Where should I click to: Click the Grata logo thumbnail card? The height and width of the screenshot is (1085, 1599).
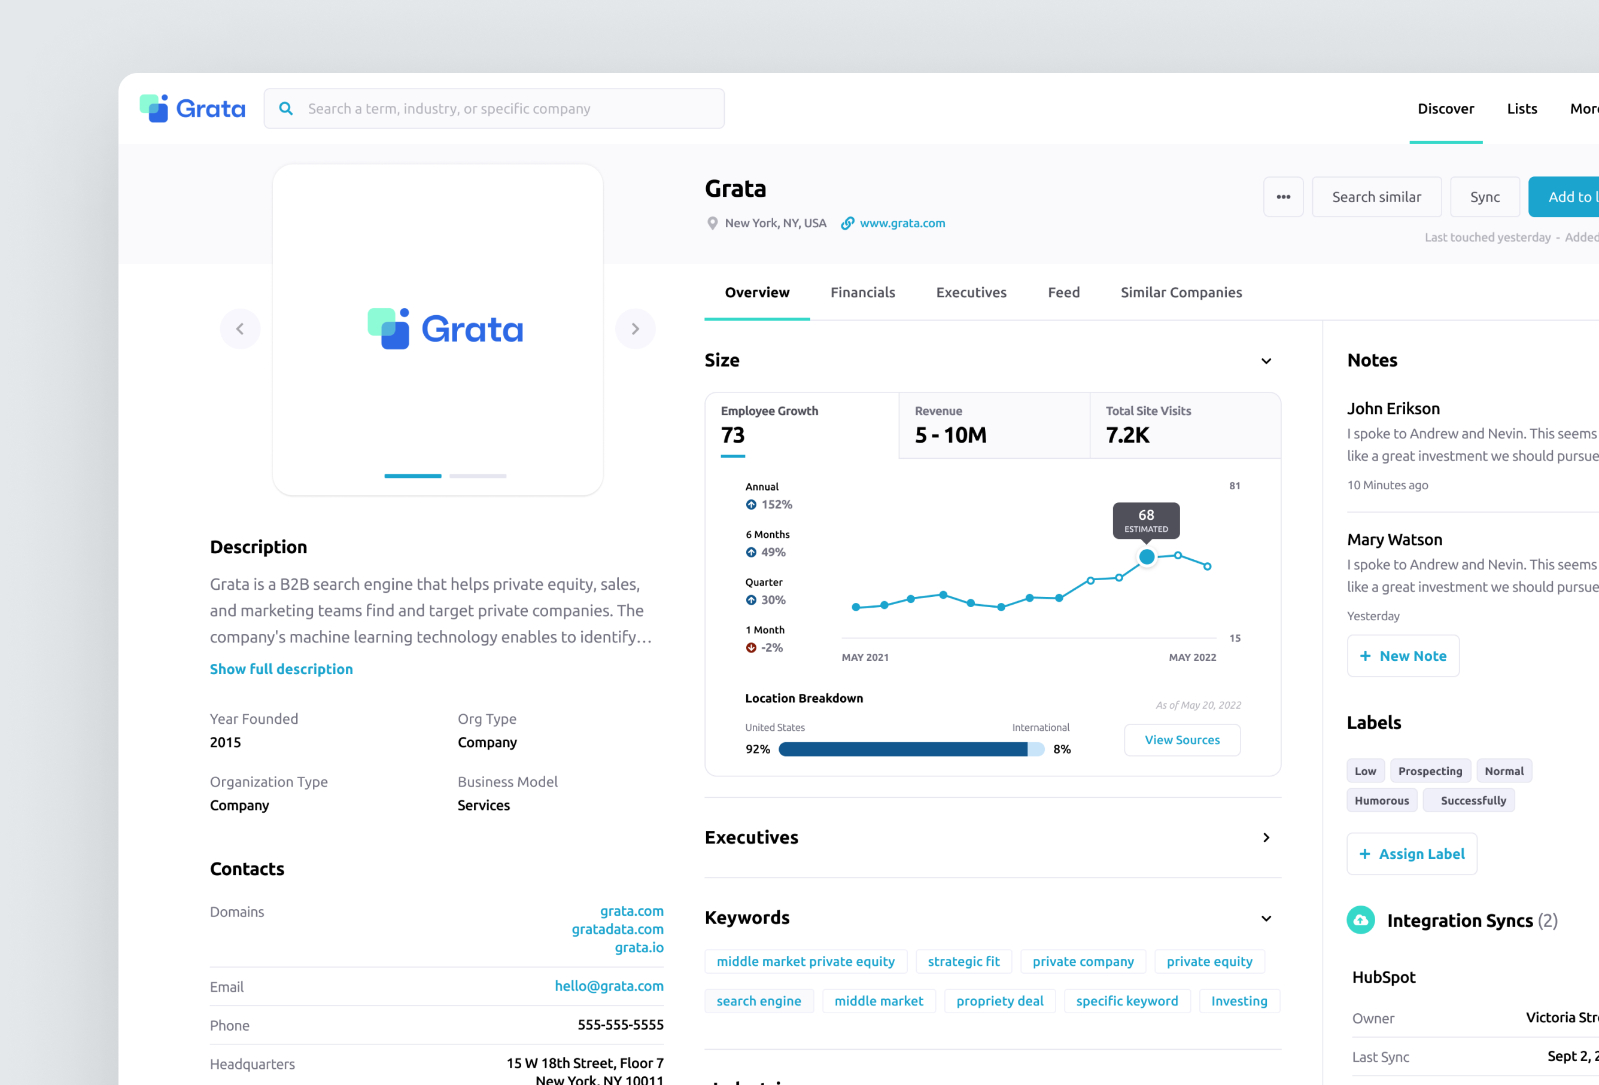tap(437, 330)
